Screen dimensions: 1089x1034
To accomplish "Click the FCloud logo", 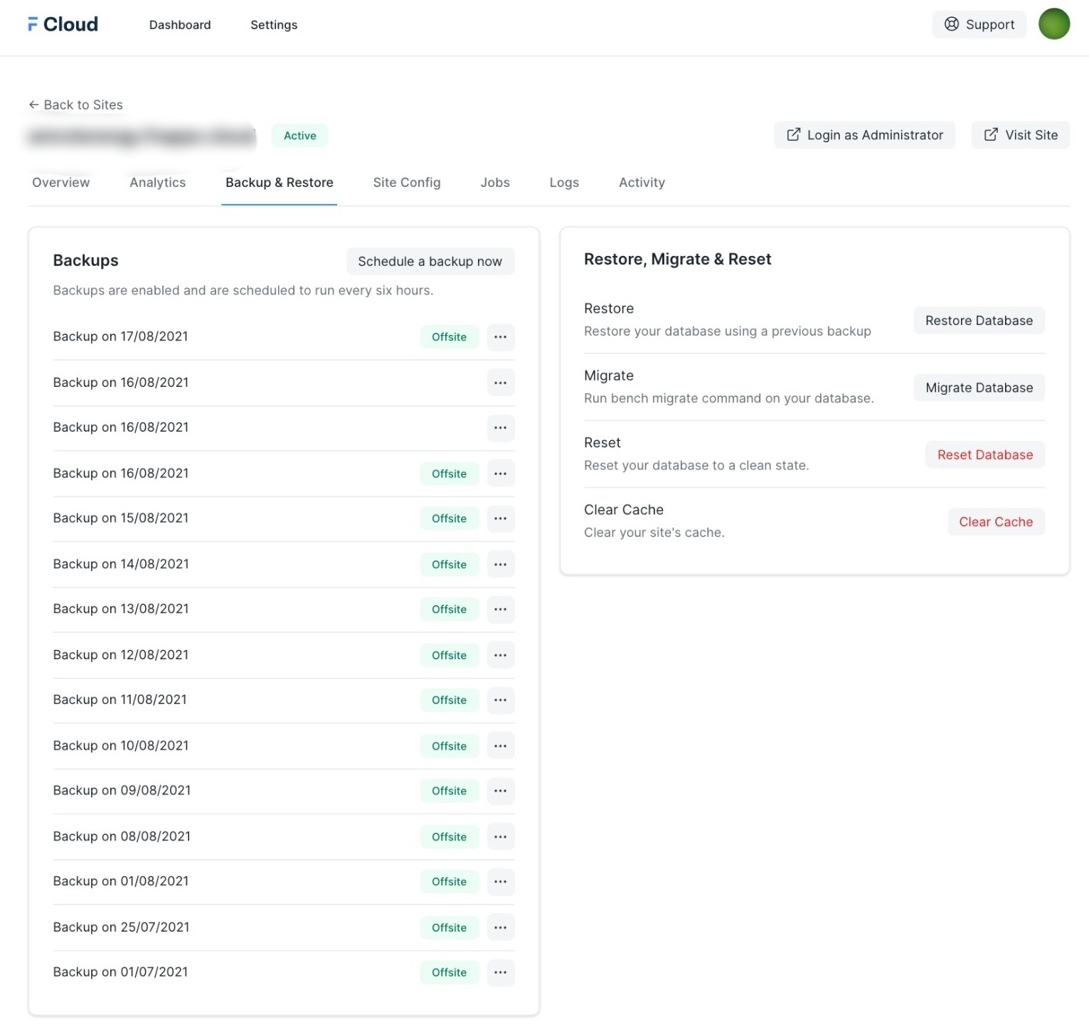I will (63, 24).
